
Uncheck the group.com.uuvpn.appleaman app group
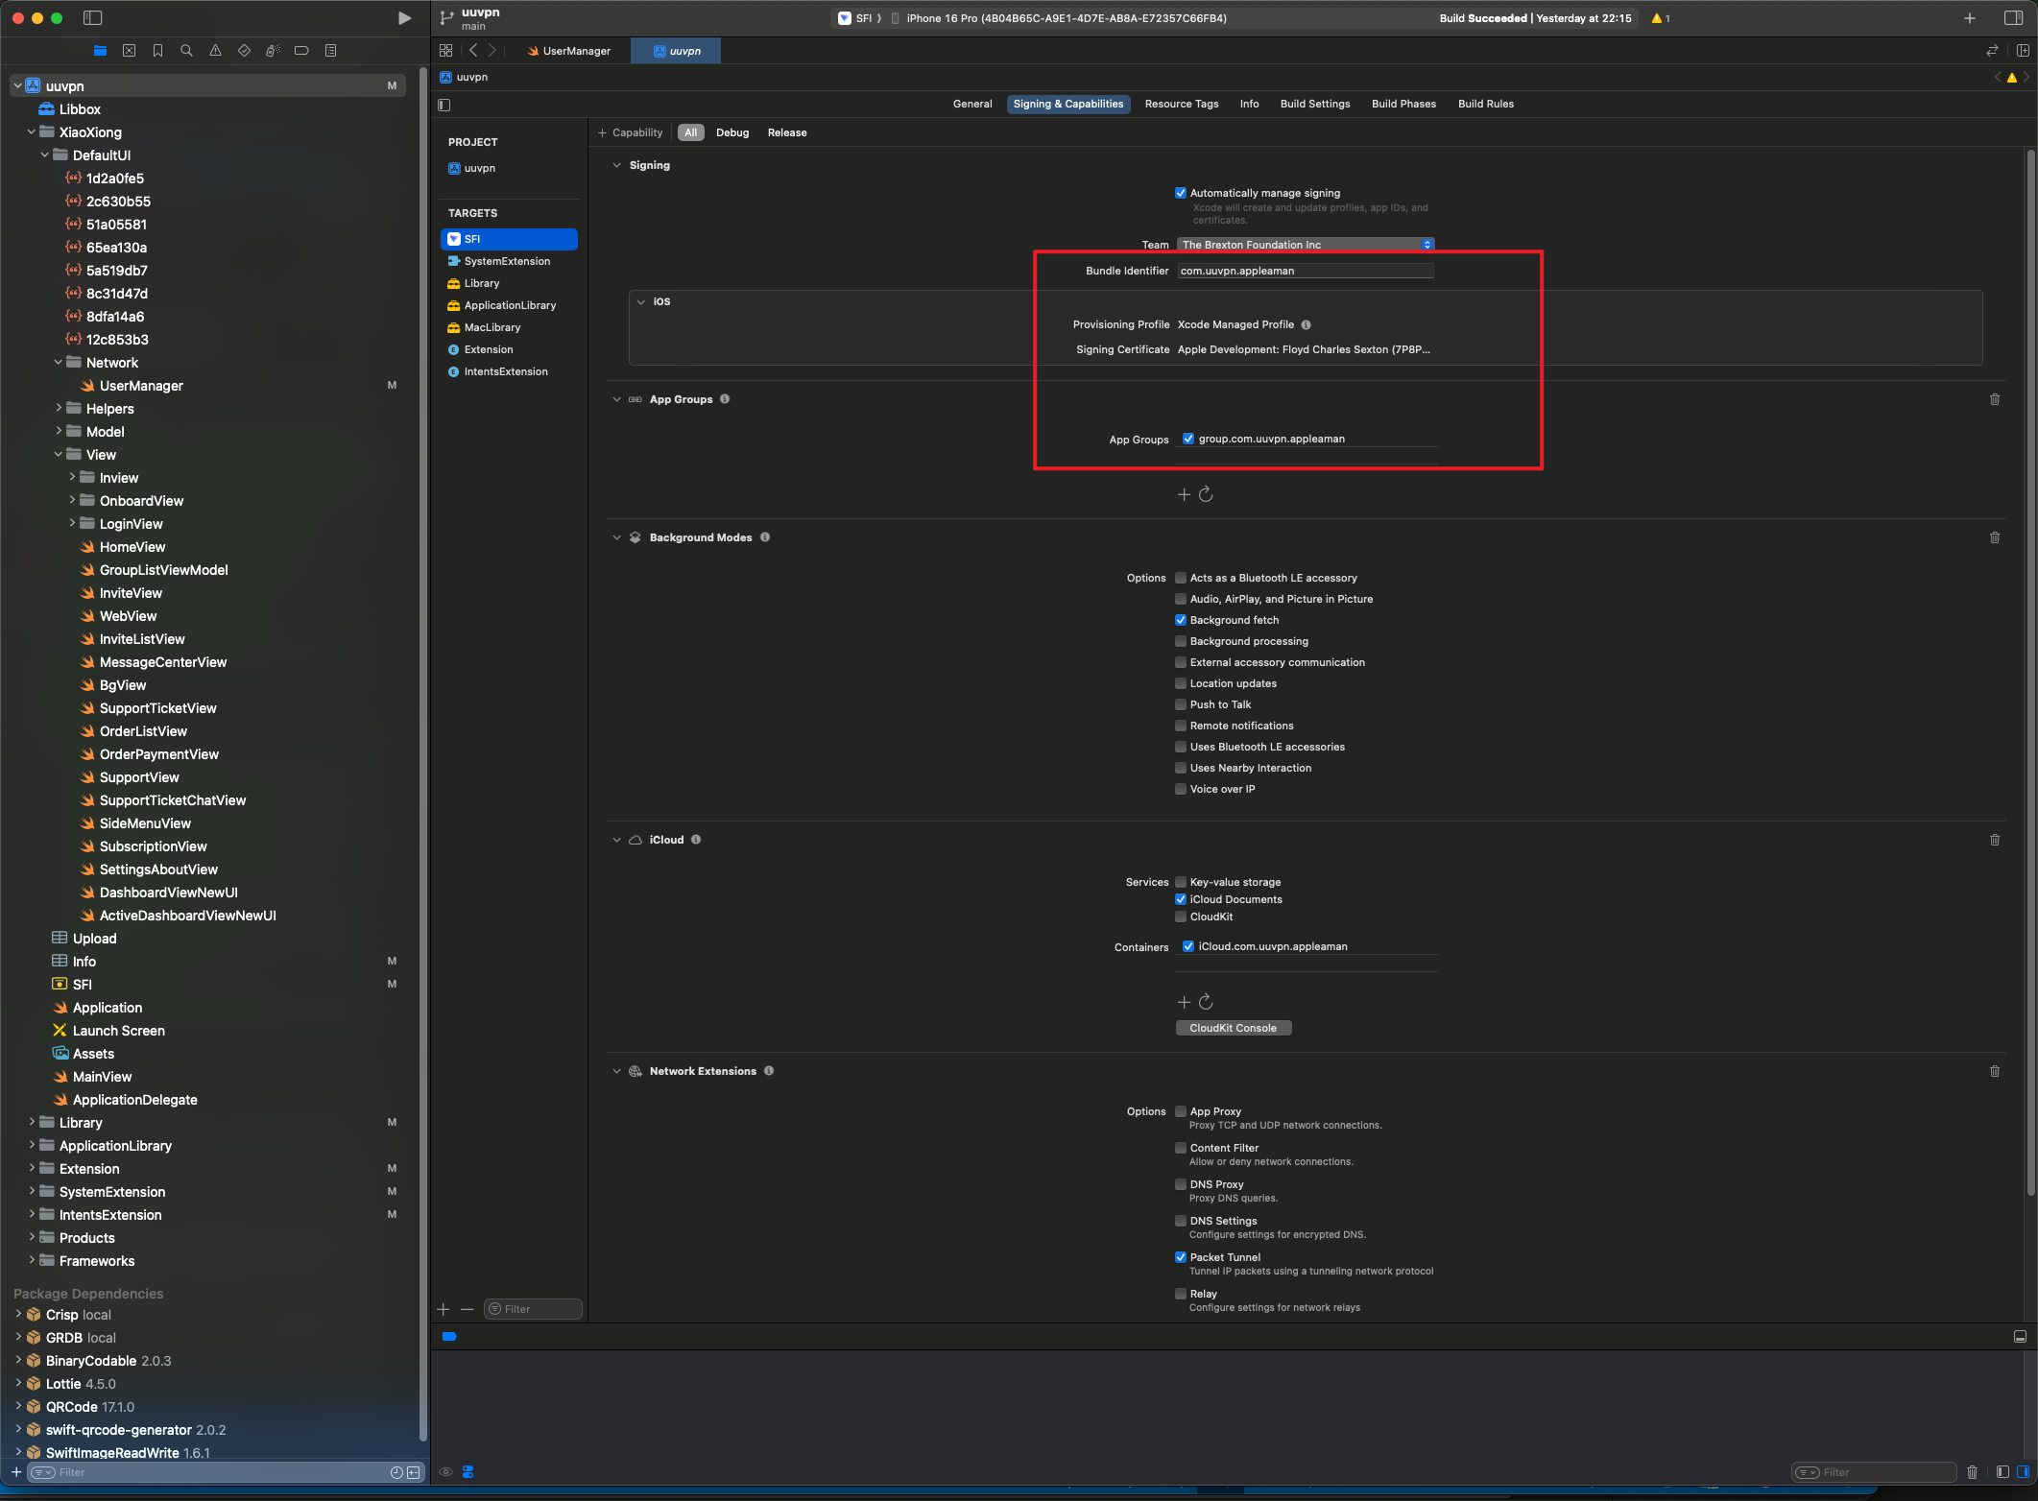coord(1188,439)
